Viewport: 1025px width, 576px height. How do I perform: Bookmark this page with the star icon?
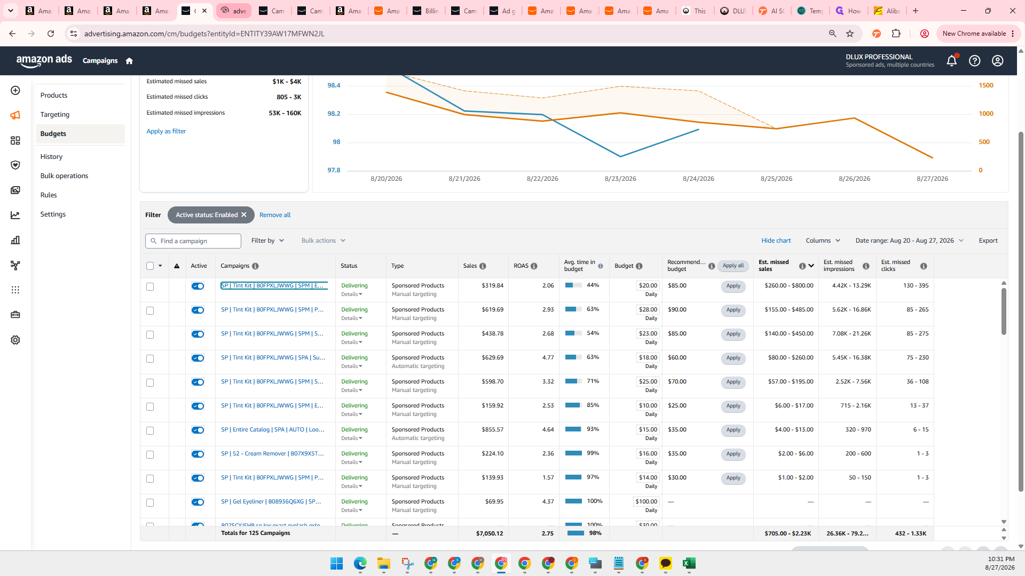click(850, 34)
